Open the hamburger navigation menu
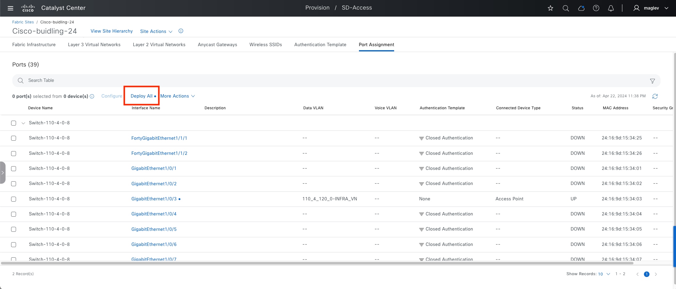The width and height of the screenshot is (676, 289). click(10, 8)
